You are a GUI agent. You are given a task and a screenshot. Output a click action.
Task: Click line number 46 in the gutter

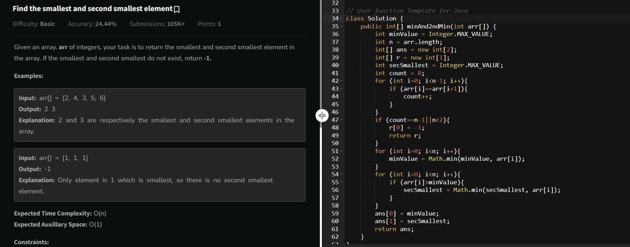(335, 112)
